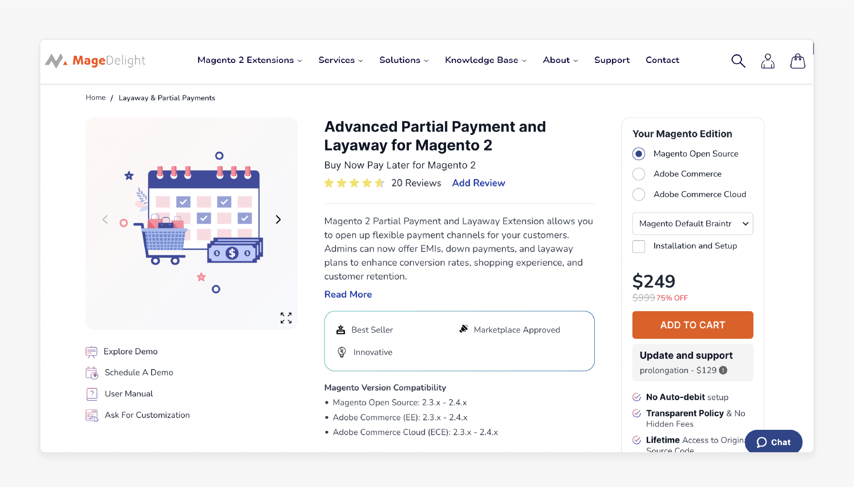Click the product calendar illustration
Viewport: 854px width, 487px height.
(x=192, y=223)
